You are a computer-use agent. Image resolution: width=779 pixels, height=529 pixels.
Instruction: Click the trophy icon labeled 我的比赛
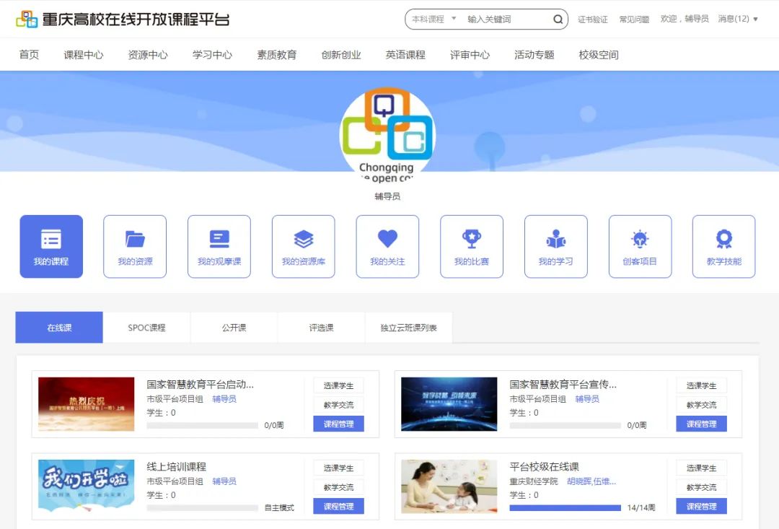(x=471, y=238)
